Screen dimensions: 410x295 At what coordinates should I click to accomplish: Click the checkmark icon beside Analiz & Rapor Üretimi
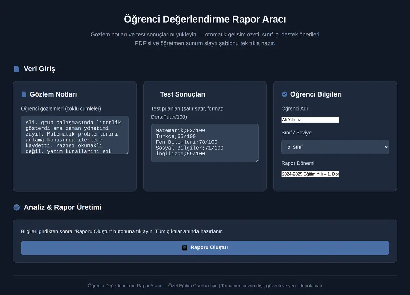click(16, 207)
